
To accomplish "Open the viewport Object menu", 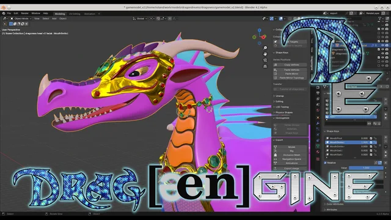I will (x=63, y=18).
